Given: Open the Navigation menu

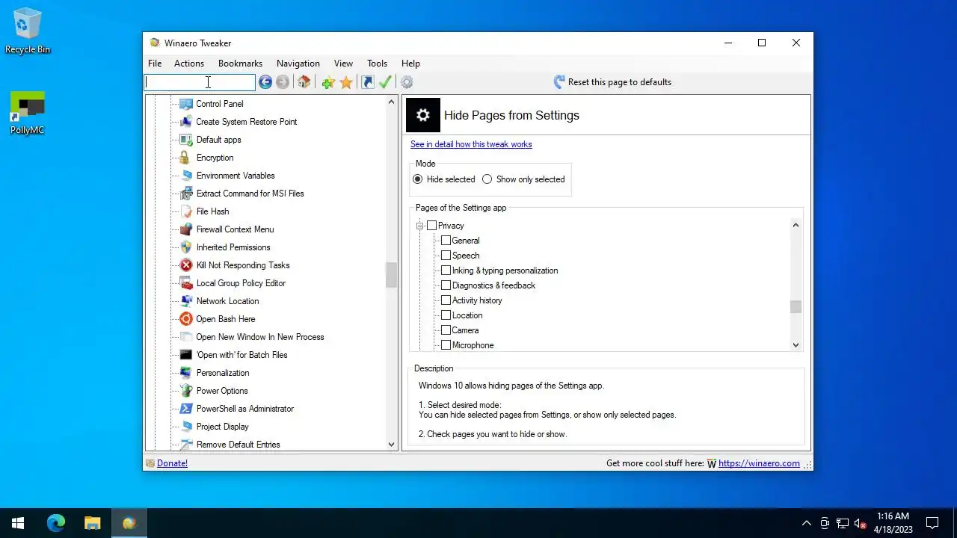Looking at the screenshot, I should pos(298,64).
